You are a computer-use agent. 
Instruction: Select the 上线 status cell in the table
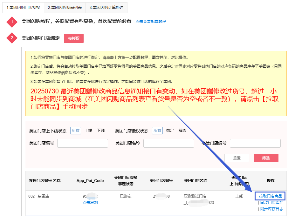(x=239, y=196)
